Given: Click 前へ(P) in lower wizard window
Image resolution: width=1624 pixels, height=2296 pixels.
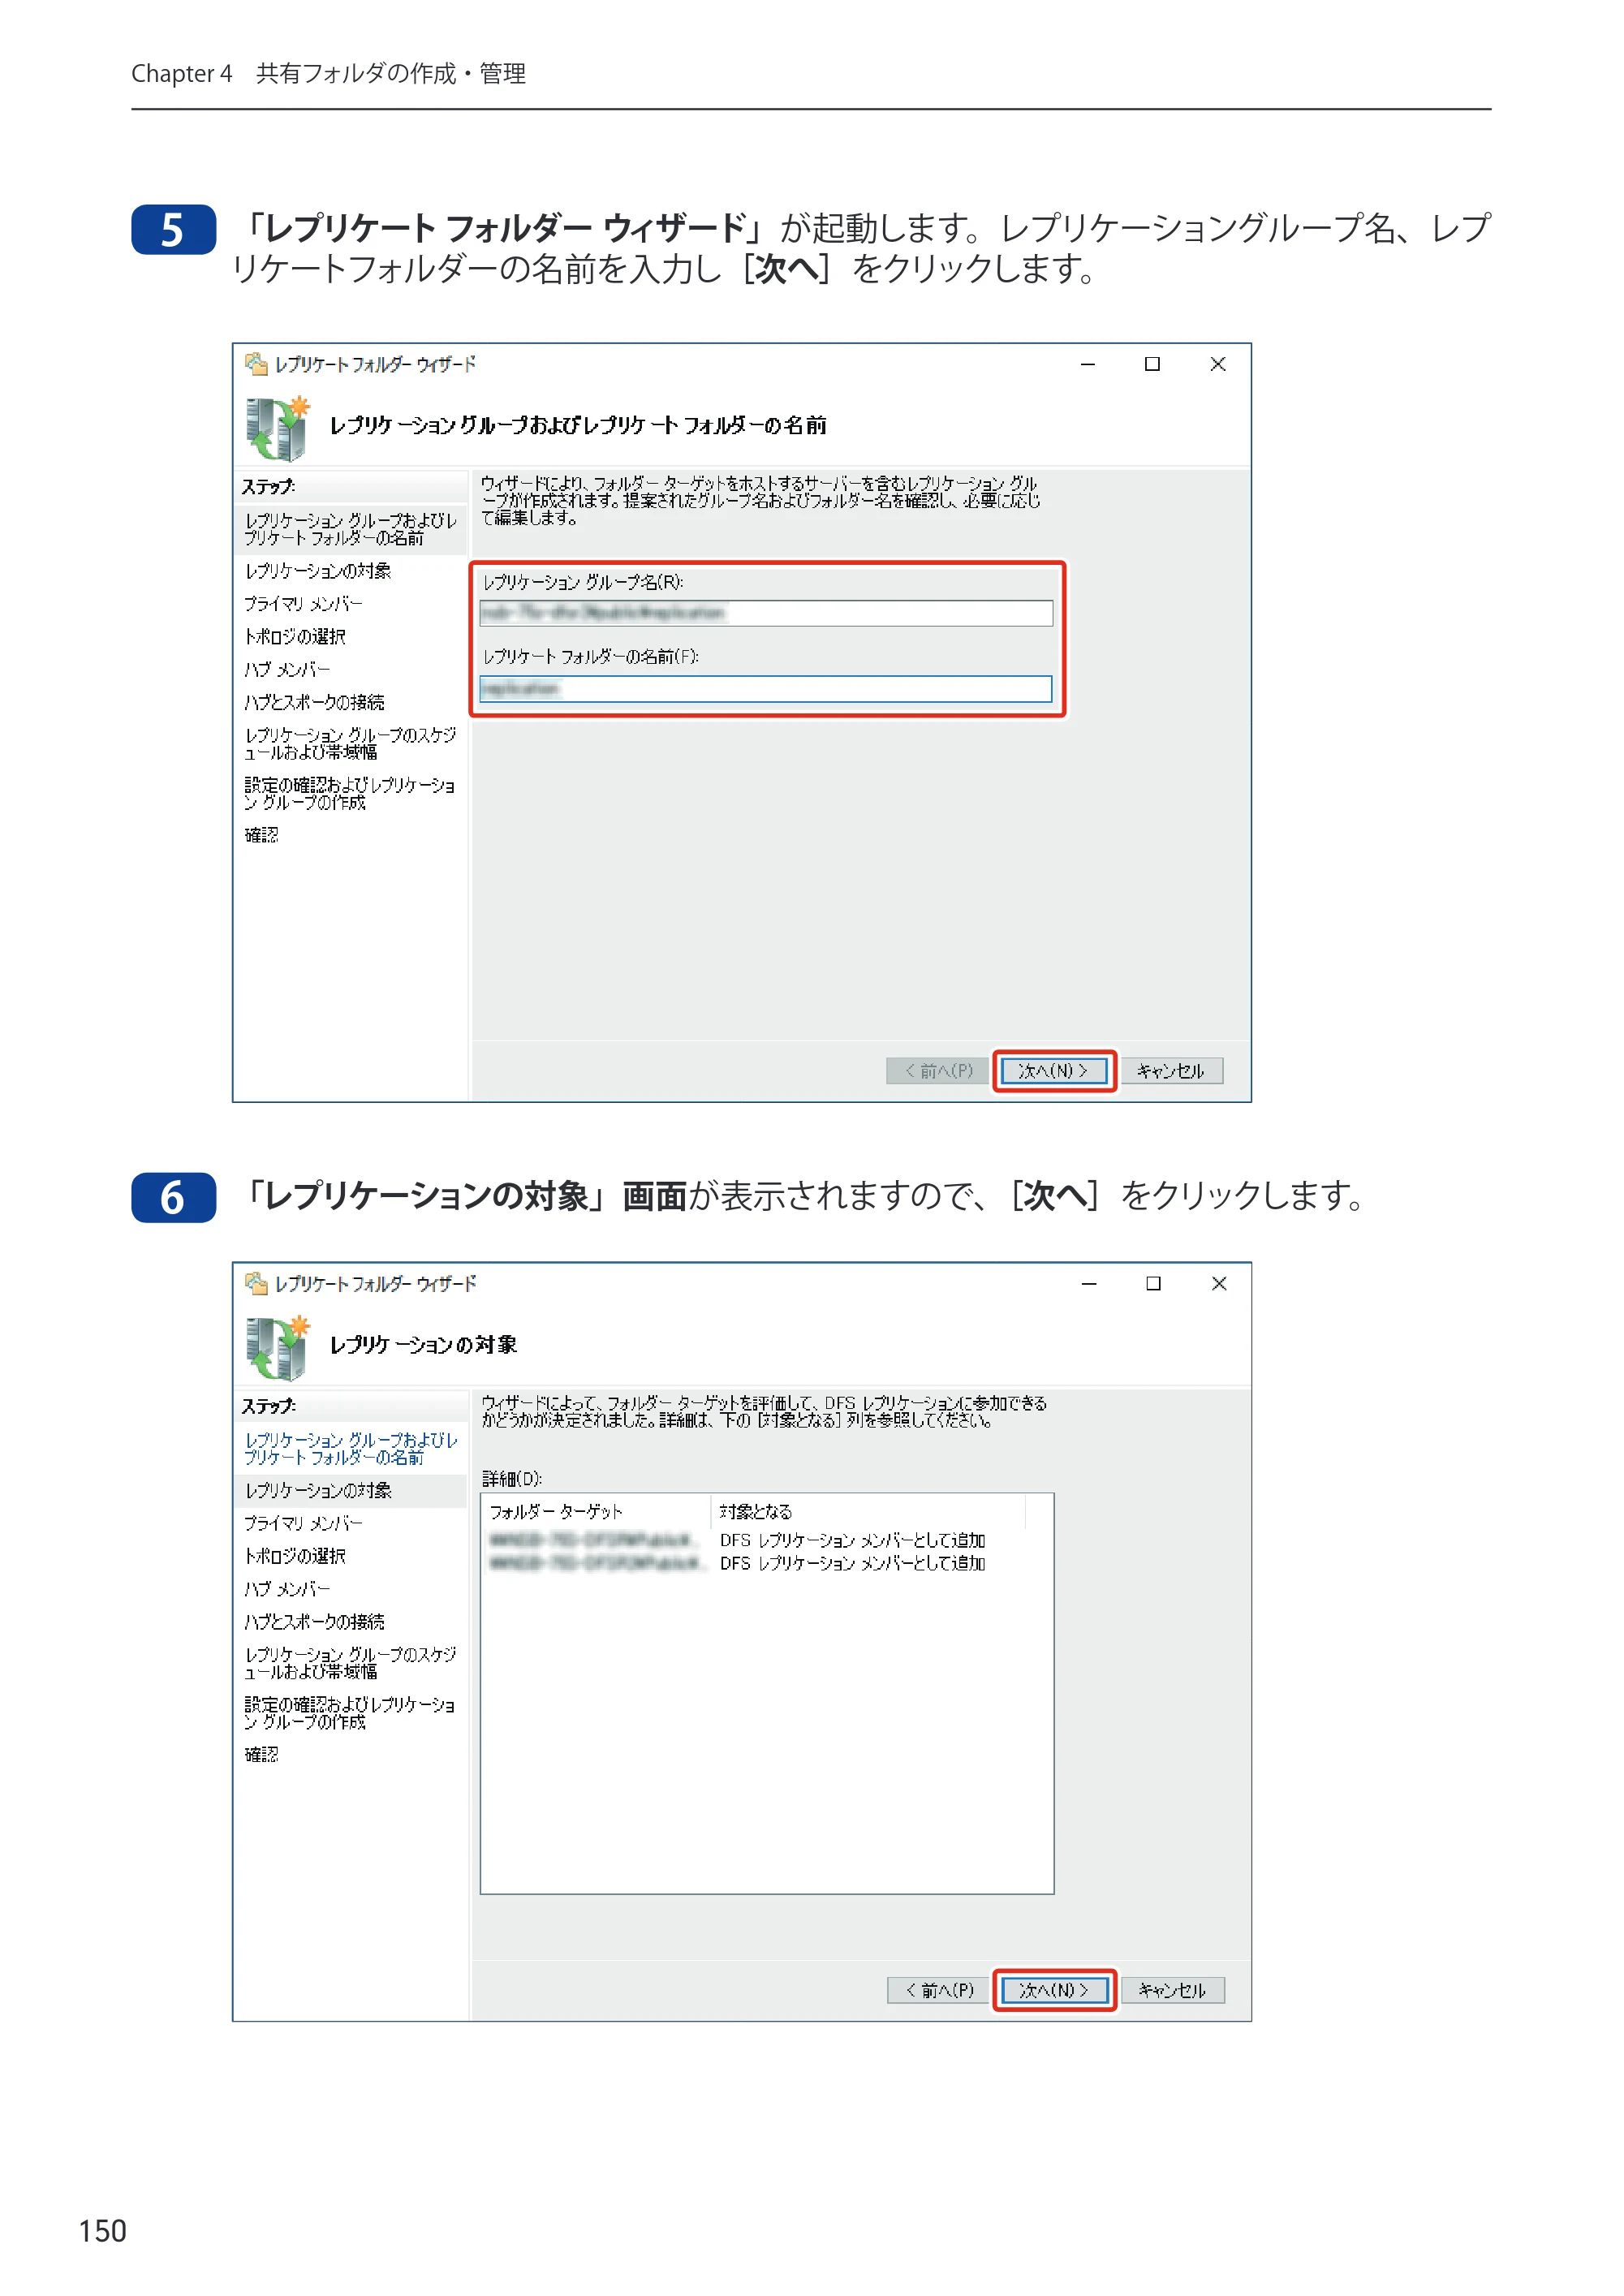Looking at the screenshot, I should coord(938,1990).
